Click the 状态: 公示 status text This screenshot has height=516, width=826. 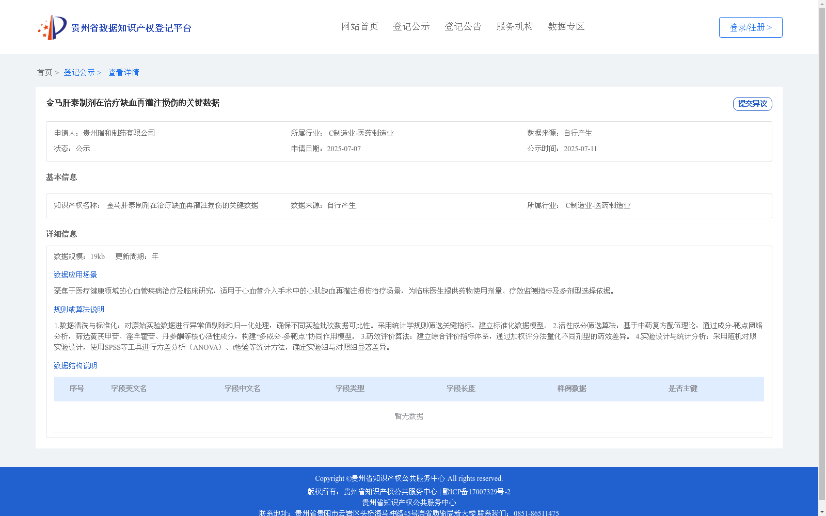pos(72,149)
